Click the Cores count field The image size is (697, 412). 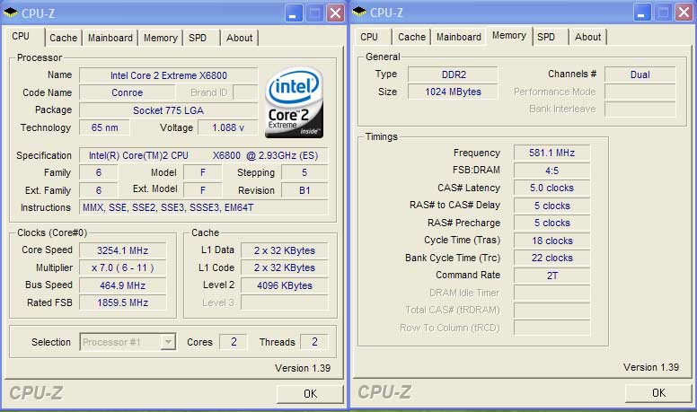point(234,342)
